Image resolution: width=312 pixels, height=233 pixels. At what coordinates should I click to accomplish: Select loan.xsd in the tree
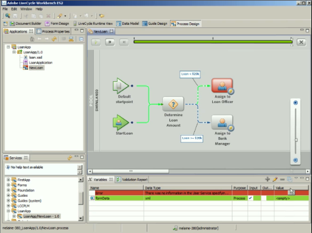click(x=36, y=58)
